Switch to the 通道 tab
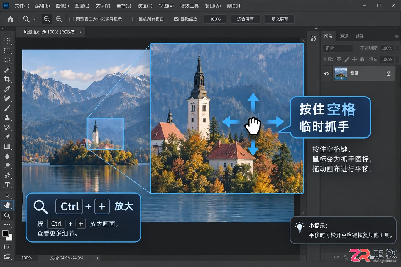 click(x=344, y=36)
